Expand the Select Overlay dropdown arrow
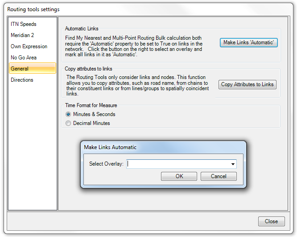Image resolution: width=297 pixels, height=237 pixels. point(233,164)
